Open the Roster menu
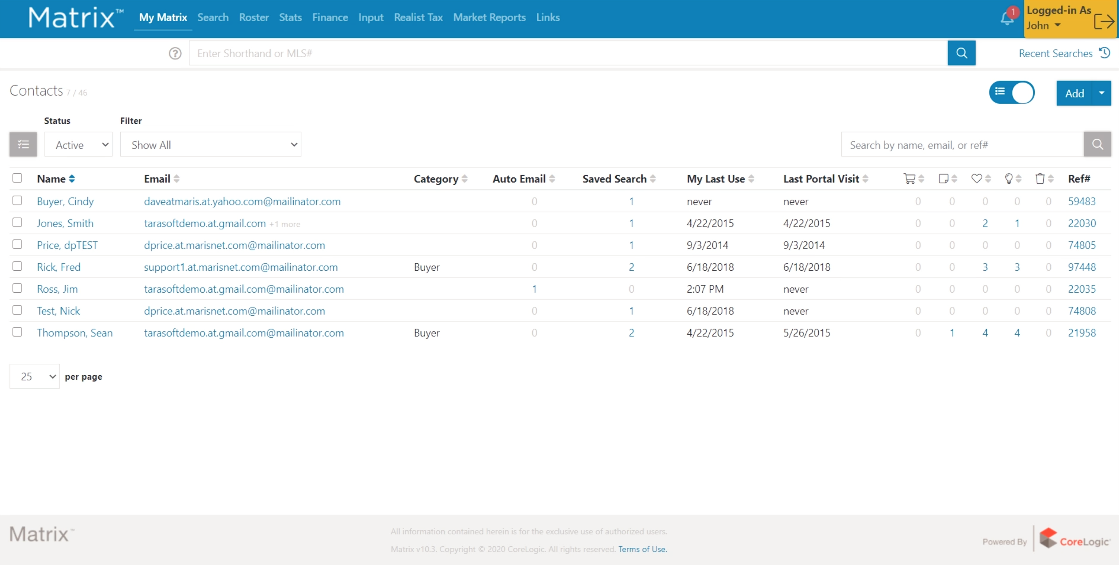This screenshot has width=1119, height=565. pyautogui.click(x=254, y=17)
